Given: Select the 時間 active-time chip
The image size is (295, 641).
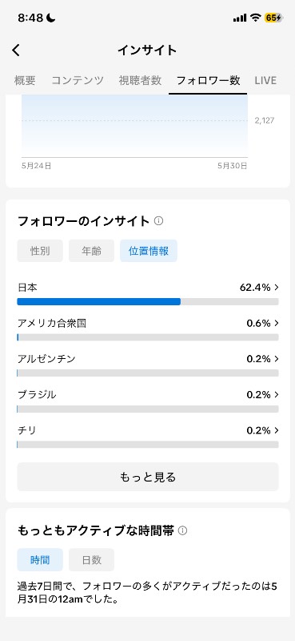Looking at the screenshot, I should pyautogui.click(x=40, y=559).
